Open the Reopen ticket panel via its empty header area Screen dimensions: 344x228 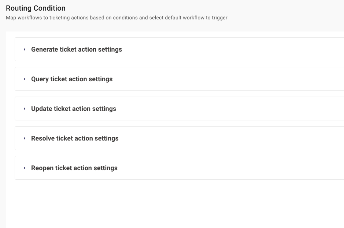(230, 168)
